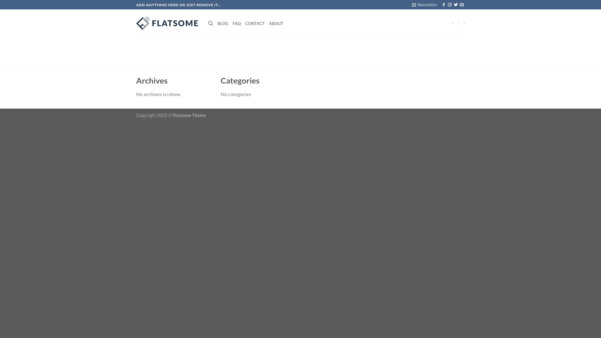This screenshot has height=338, width=601.
Task: Click the Archives heading
Action: coord(152,81)
